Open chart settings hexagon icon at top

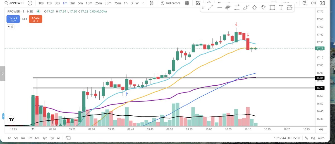[x=314, y=3]
